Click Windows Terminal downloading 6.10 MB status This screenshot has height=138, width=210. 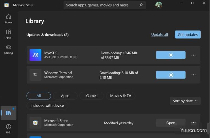(x=119, y=75)
